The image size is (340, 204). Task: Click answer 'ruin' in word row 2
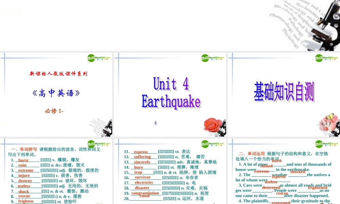(22, 165)
